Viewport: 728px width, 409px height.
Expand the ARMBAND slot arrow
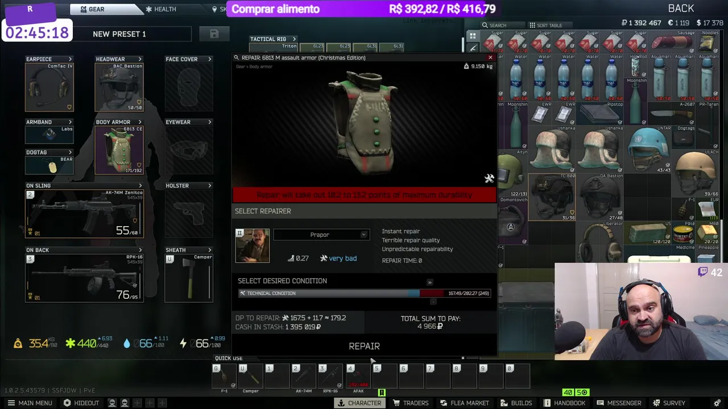(70, 122)
